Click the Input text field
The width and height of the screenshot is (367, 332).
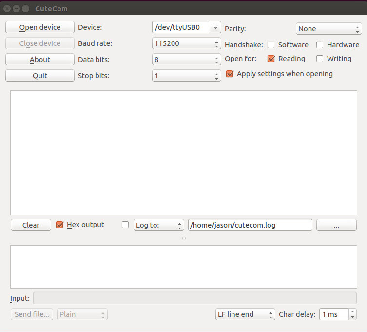(195, 298)
